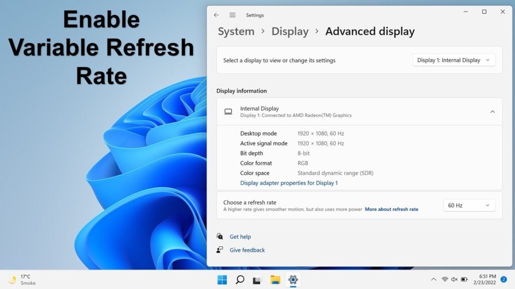
Task: Click the Settings gear on the taskbar
Action: click(293, 279)
